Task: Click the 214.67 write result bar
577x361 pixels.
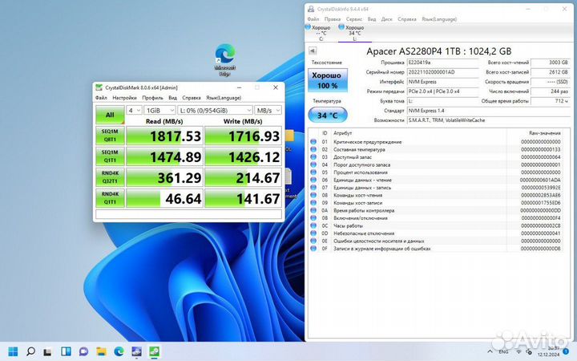Action: coord(244,177)
